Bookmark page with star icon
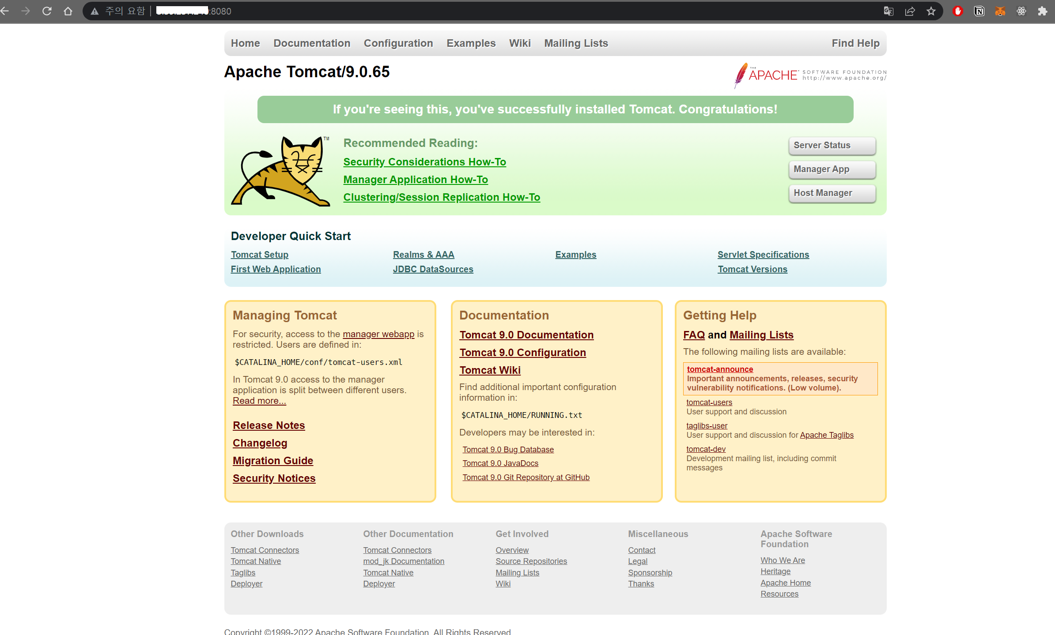Viewport: 1055px width, 635px height. point(931,11)
